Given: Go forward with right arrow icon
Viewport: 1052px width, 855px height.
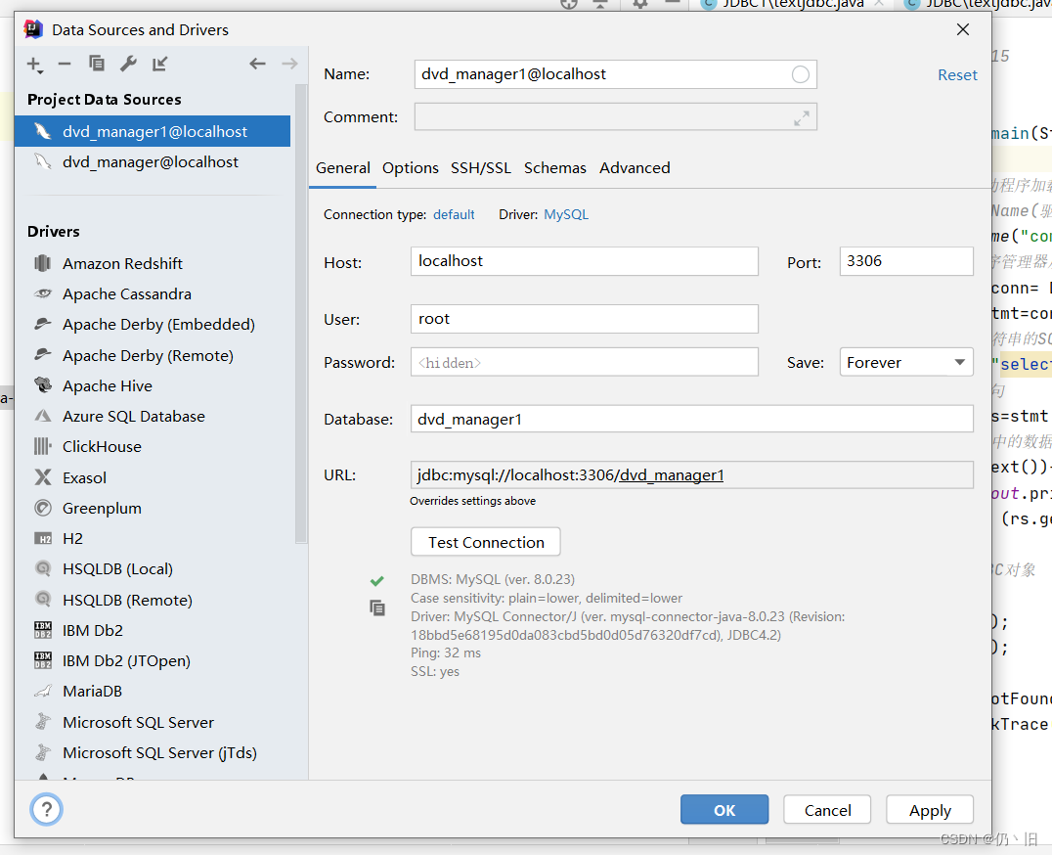Looking at the screenshot, I should 289,64.
